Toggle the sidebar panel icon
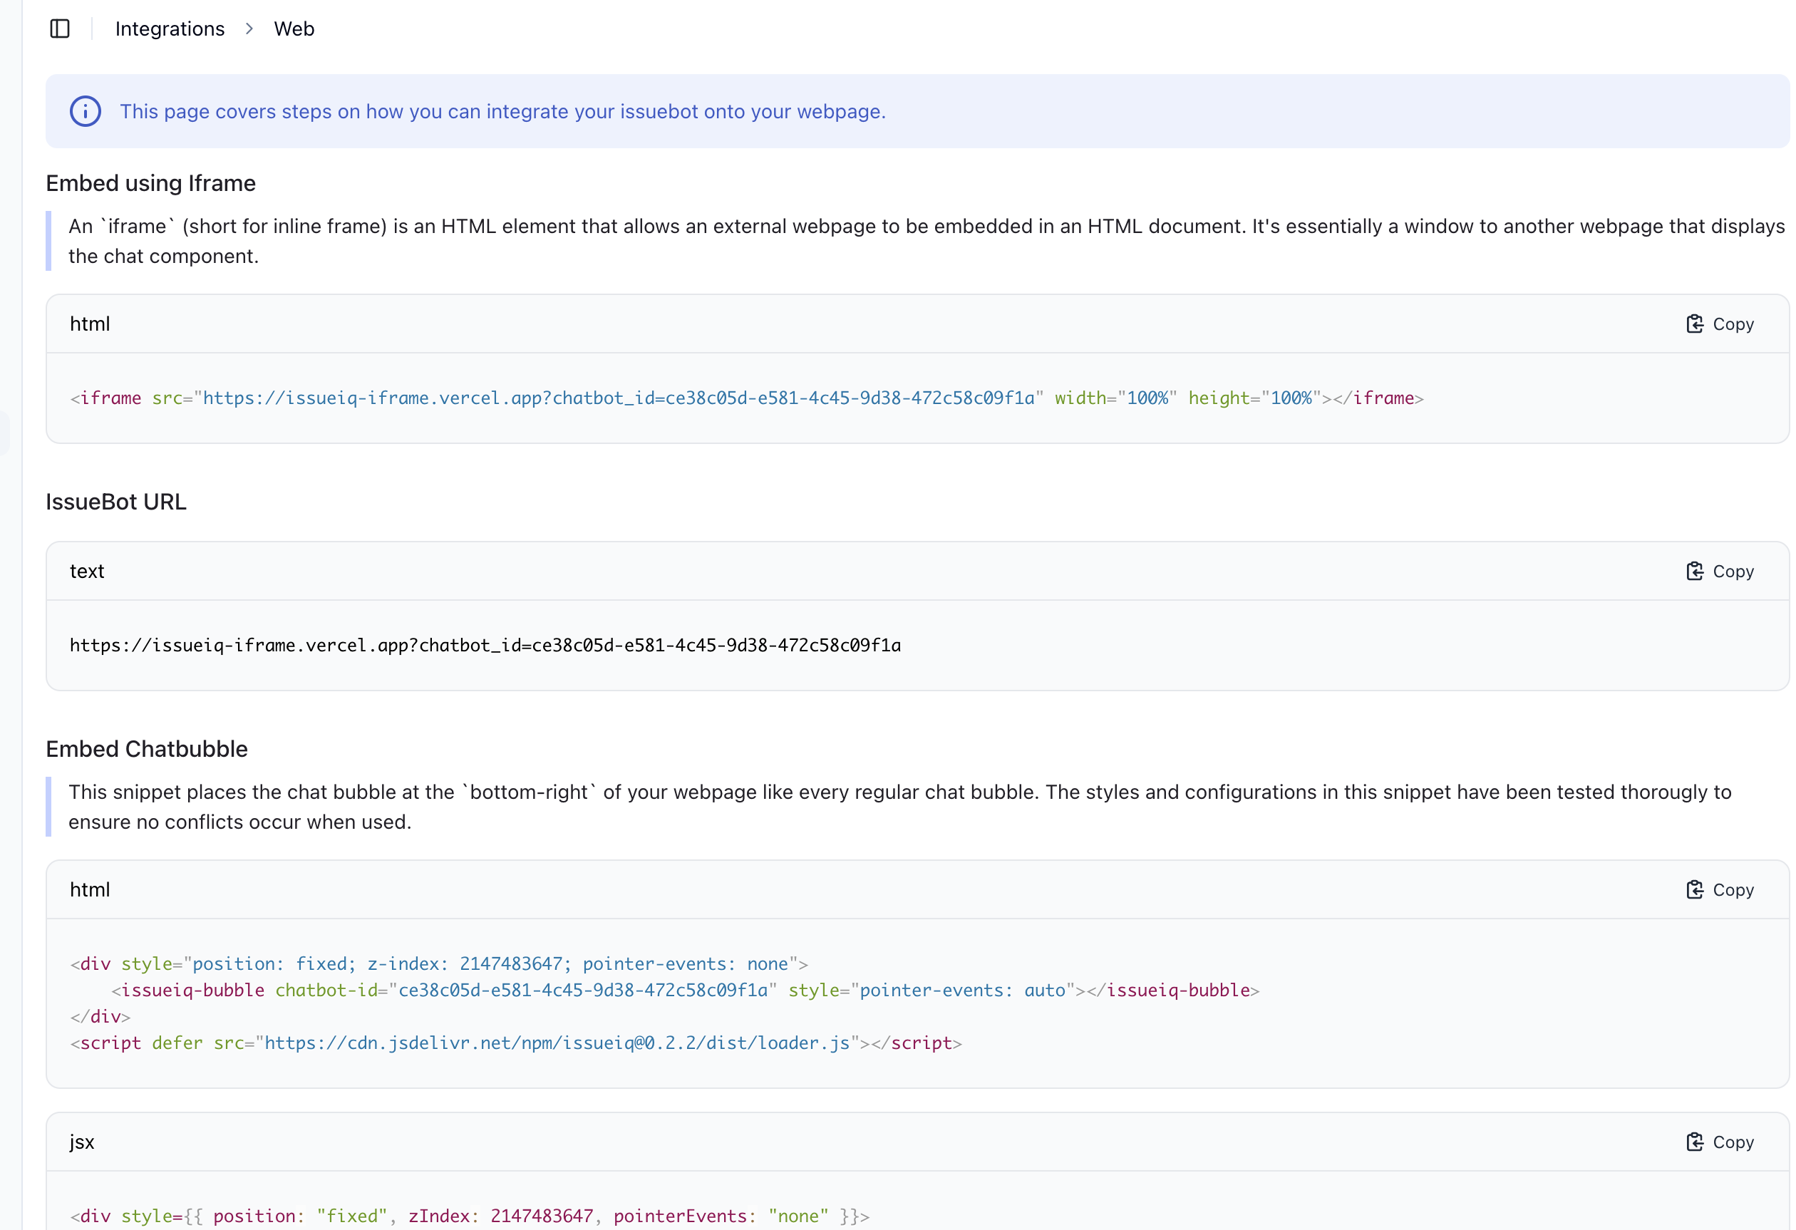 pos(59,29)
